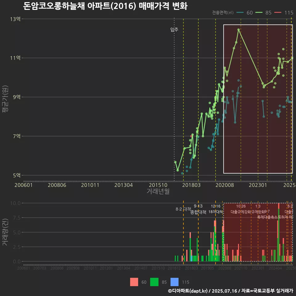Click the 10·26 대출규제강화 policy label

(x=241, y=209)
